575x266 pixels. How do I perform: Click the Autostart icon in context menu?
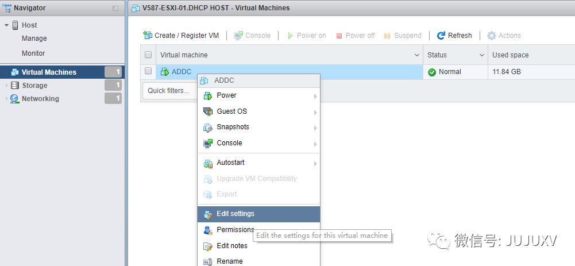tap(208, 163)
